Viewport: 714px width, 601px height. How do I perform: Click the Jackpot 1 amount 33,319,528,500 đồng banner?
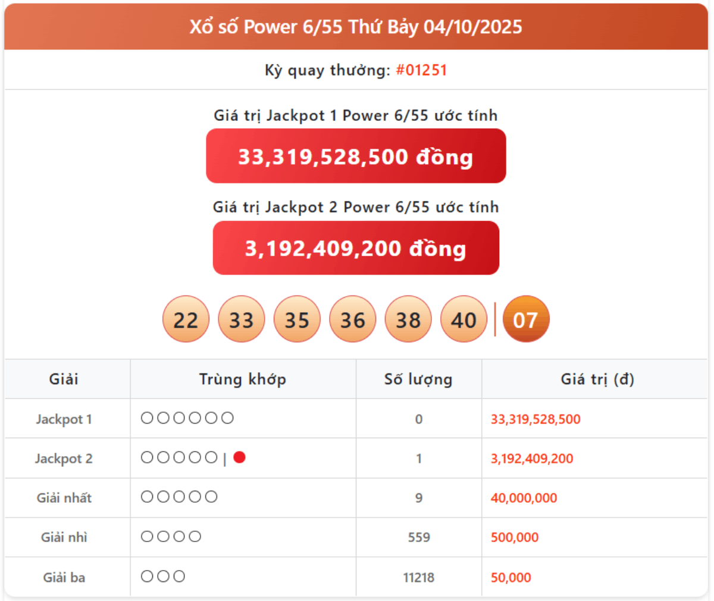pyautogui.click(x=356, y=157)
